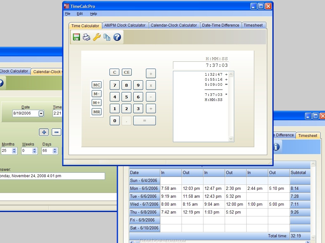Image resolution: width=325 pixels, height=243 pixels.
Task: Click the add + calculator button
Action: point(151,109)
